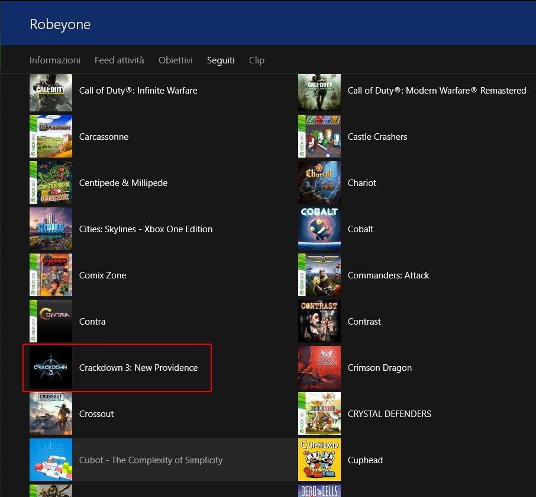Click the Seguiti tab
The image size is (536, 497).
221,60
